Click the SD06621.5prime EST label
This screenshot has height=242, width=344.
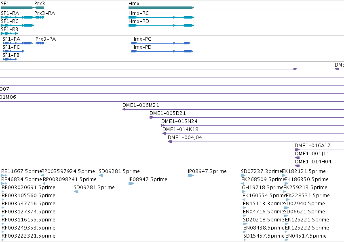click(x=304, y=212)
